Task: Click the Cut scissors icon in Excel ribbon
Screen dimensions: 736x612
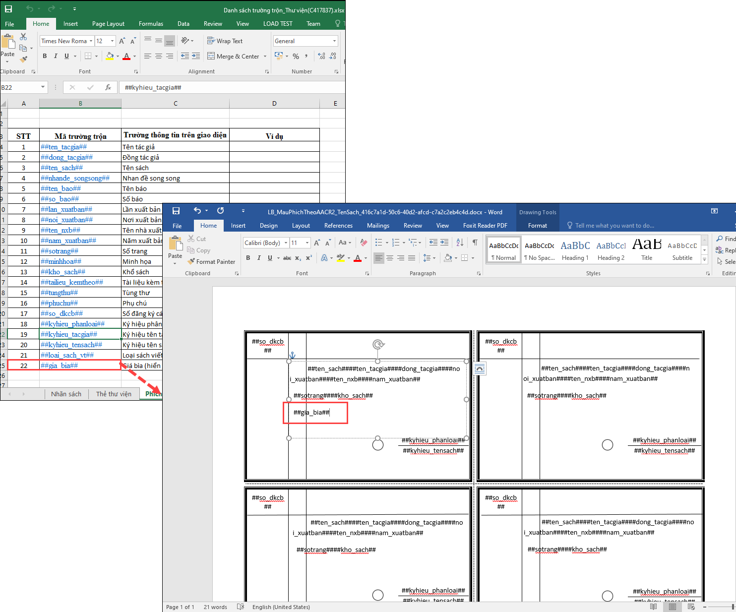Action: (x=23, y=37)
